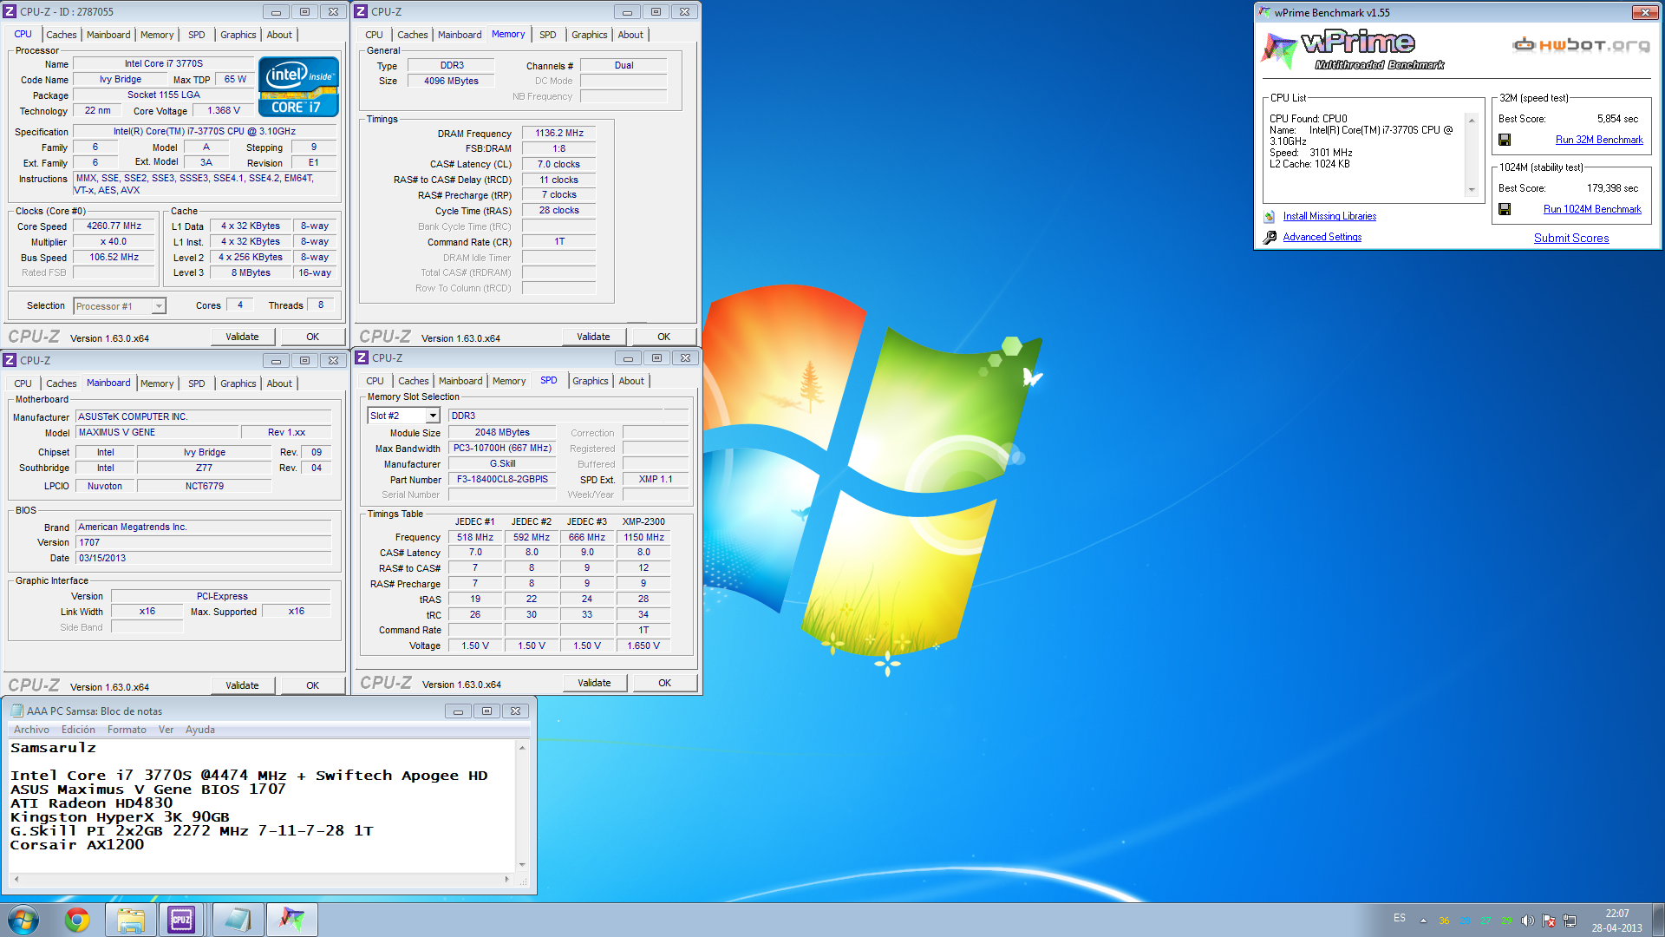Viewport: 1665px width, 937px height.
Task: Switch to CPU-Z via its taskbar icon
Action: click(181, 920)
